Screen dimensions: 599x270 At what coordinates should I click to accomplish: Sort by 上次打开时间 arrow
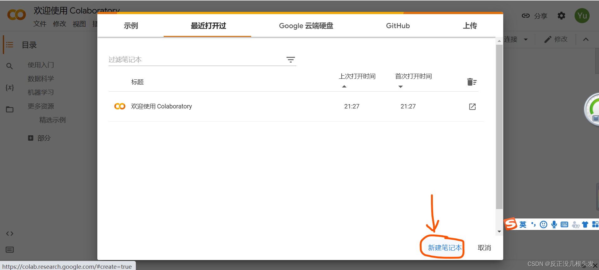(344, 87)
